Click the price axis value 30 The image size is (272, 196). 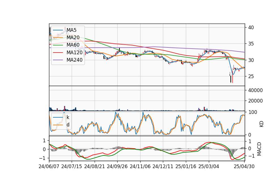click(251, 60)
